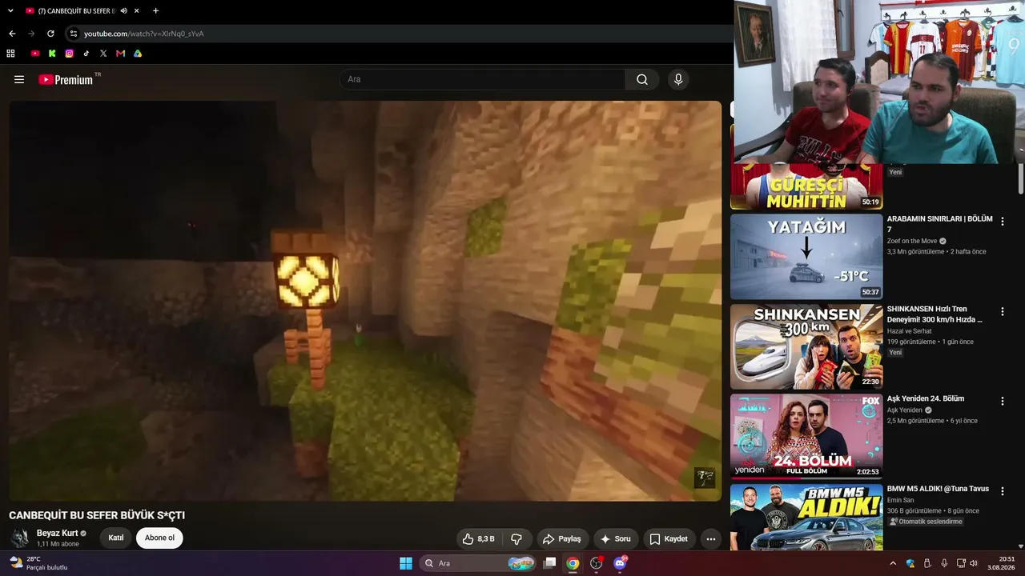Open a new browser tab
The width and height of the screenshot is (1025, 576).
pyautogui.click(x=155, y=11)
